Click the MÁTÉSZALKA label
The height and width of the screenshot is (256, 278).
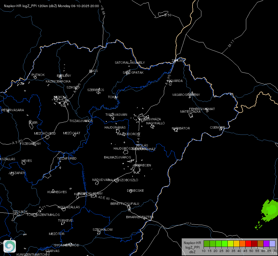pos(191,112)
